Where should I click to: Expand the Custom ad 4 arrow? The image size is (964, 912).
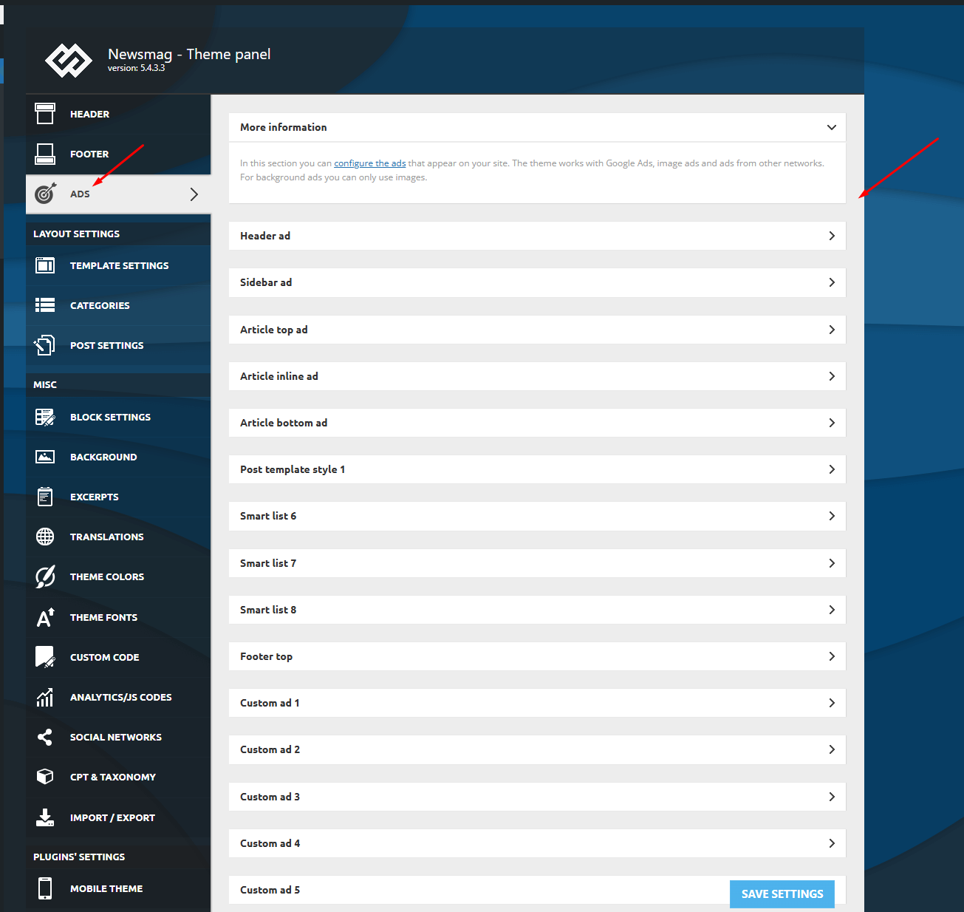832,843
